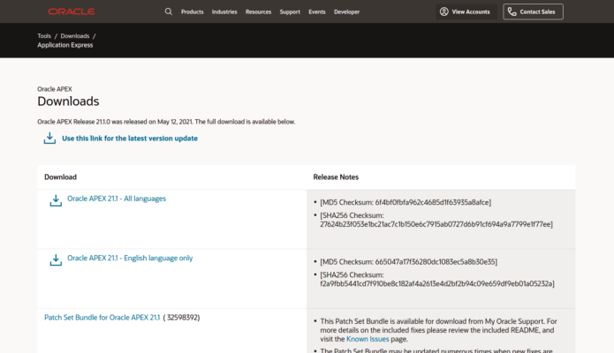Click download icon beside latest version update
Viewport: 614px width, 353px height.
coord(49,139)
